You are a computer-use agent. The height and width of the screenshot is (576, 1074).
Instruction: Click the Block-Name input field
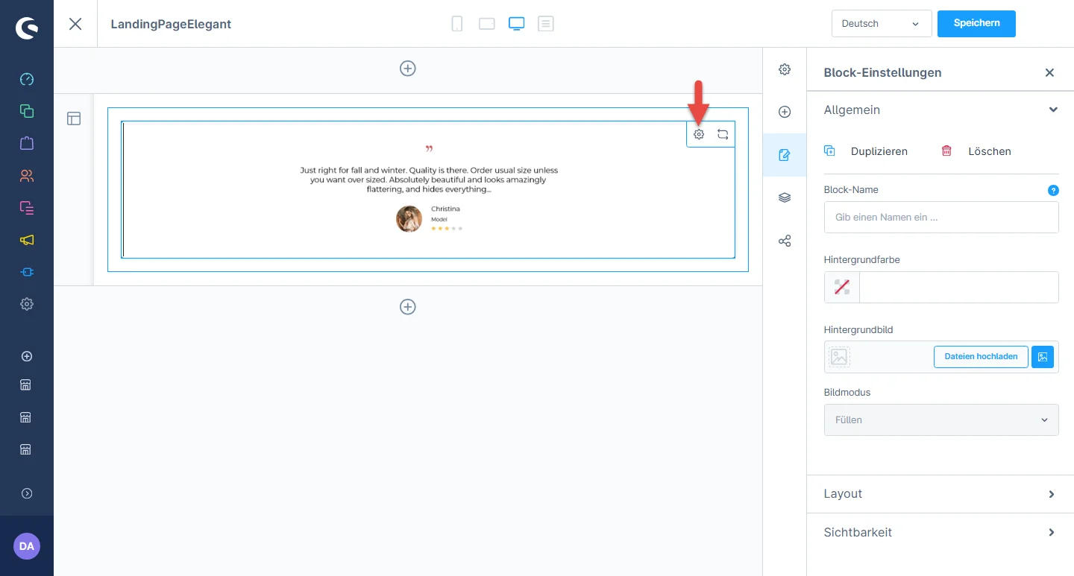pyautogui.click(x=940, y=218)
